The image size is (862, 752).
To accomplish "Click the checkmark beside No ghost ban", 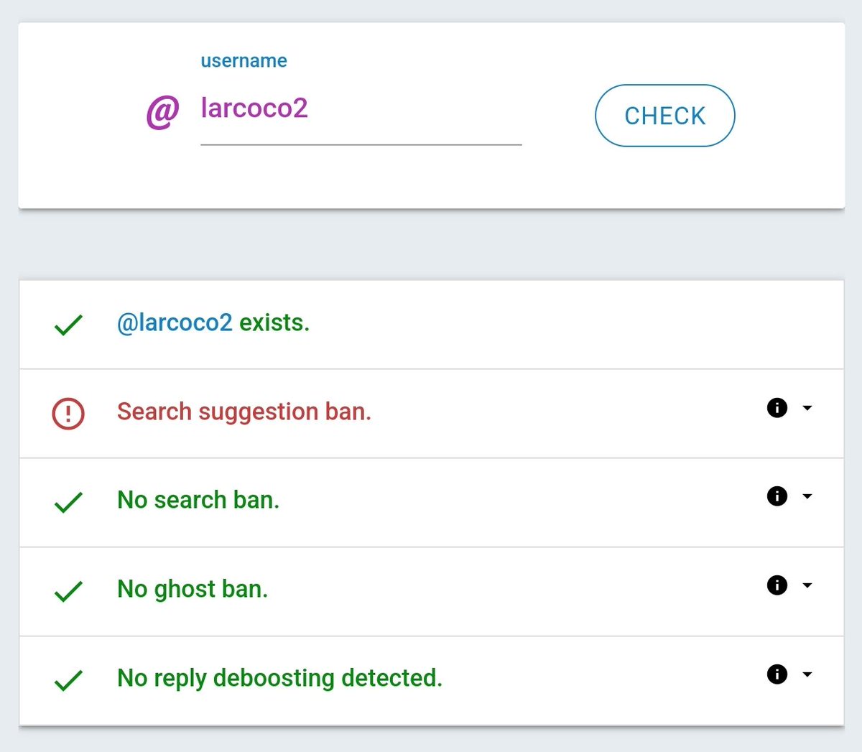I will (69, 591).
